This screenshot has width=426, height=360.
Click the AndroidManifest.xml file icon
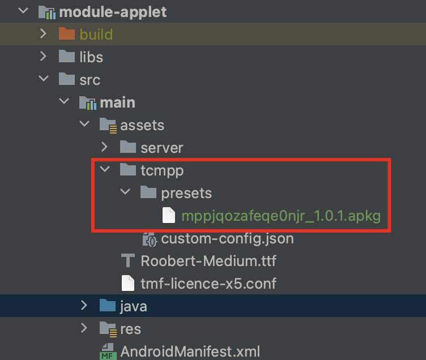pos(108,352)
